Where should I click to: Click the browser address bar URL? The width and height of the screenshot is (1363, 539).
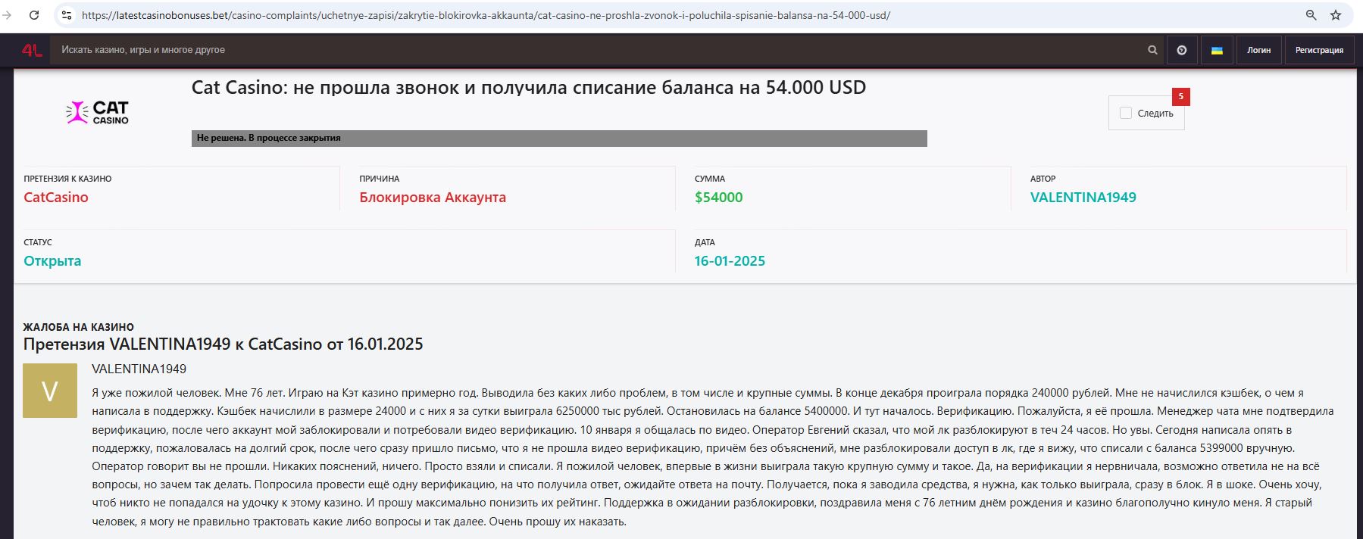485,15
